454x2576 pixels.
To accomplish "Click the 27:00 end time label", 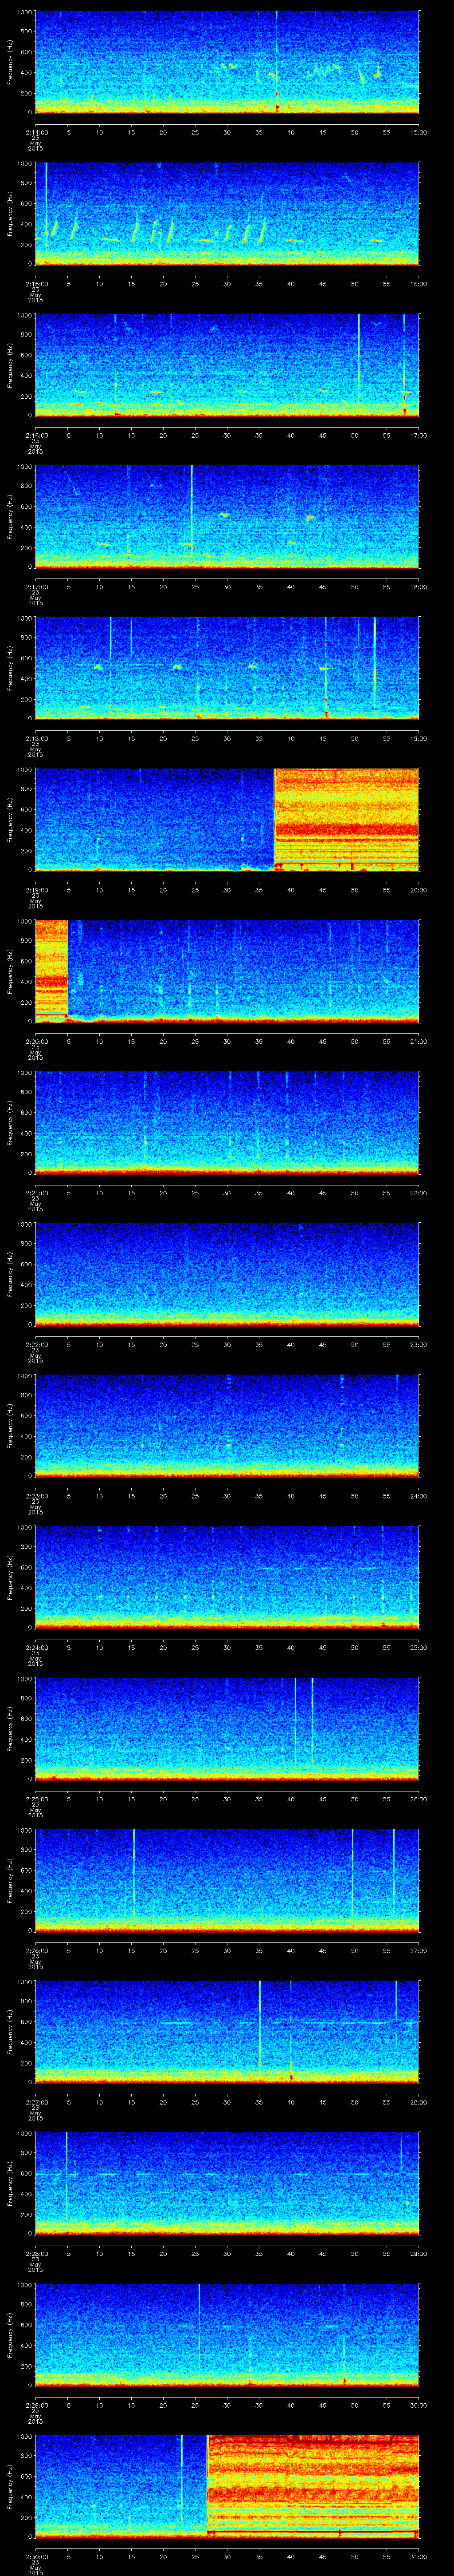I will tap(419, 1950).
